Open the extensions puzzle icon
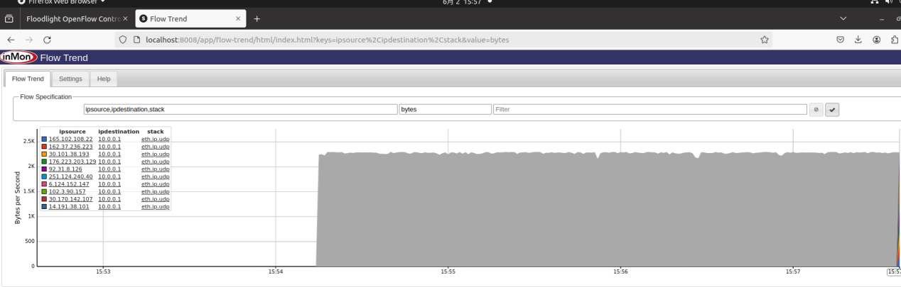The image size is (901, 287). tap(895, 40)
